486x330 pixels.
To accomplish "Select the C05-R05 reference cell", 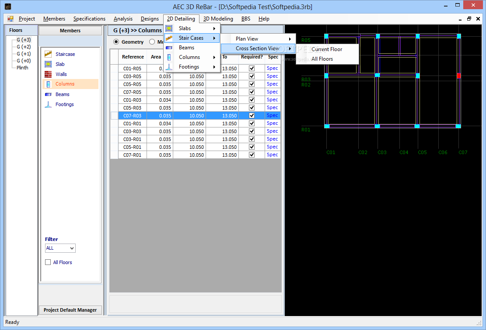I will pos(133,84).
